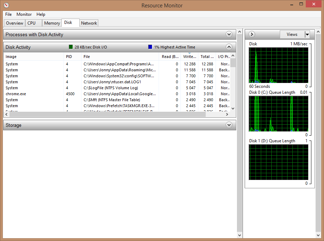Click the graphs pane scroll-down arrow
This screenshot has width=324, height=241.
318,235
